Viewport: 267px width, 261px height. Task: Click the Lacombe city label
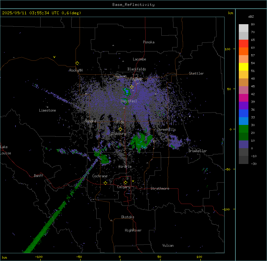(x=139, y=59)
